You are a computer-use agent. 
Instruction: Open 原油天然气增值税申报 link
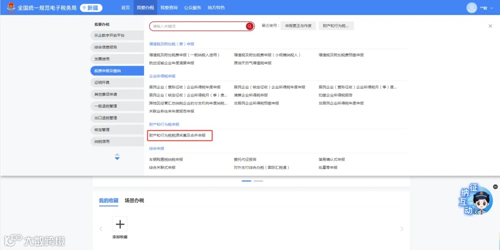253,63
